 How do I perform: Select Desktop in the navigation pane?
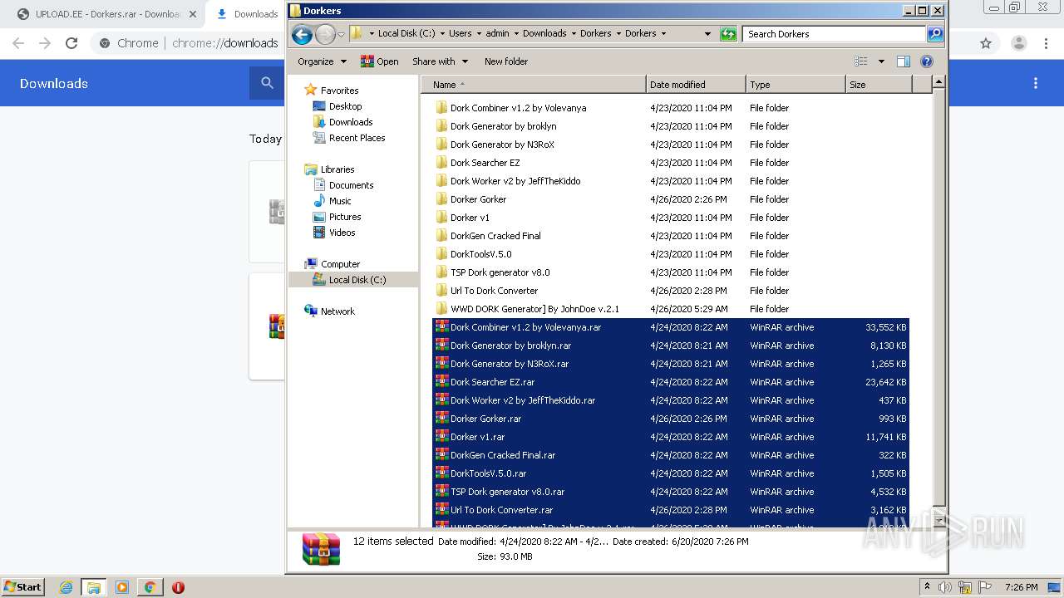[x=345, y=106]
